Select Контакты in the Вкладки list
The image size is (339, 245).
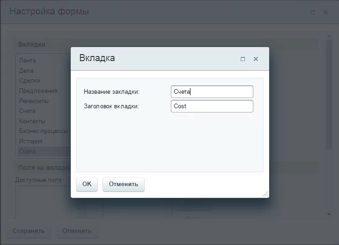[x=32, y=121]
